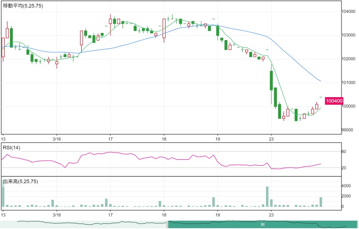Click the pink 100400 current price tag

pos(334,101)
